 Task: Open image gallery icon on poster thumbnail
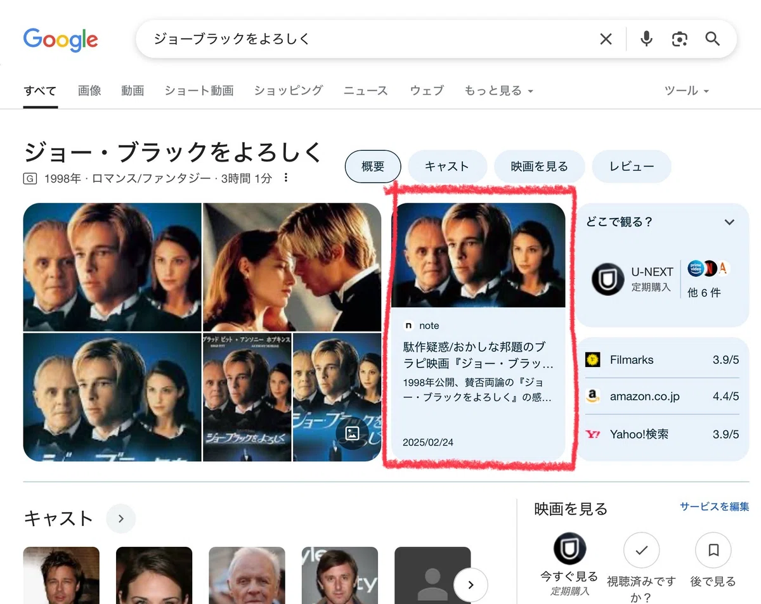point(352,433)
